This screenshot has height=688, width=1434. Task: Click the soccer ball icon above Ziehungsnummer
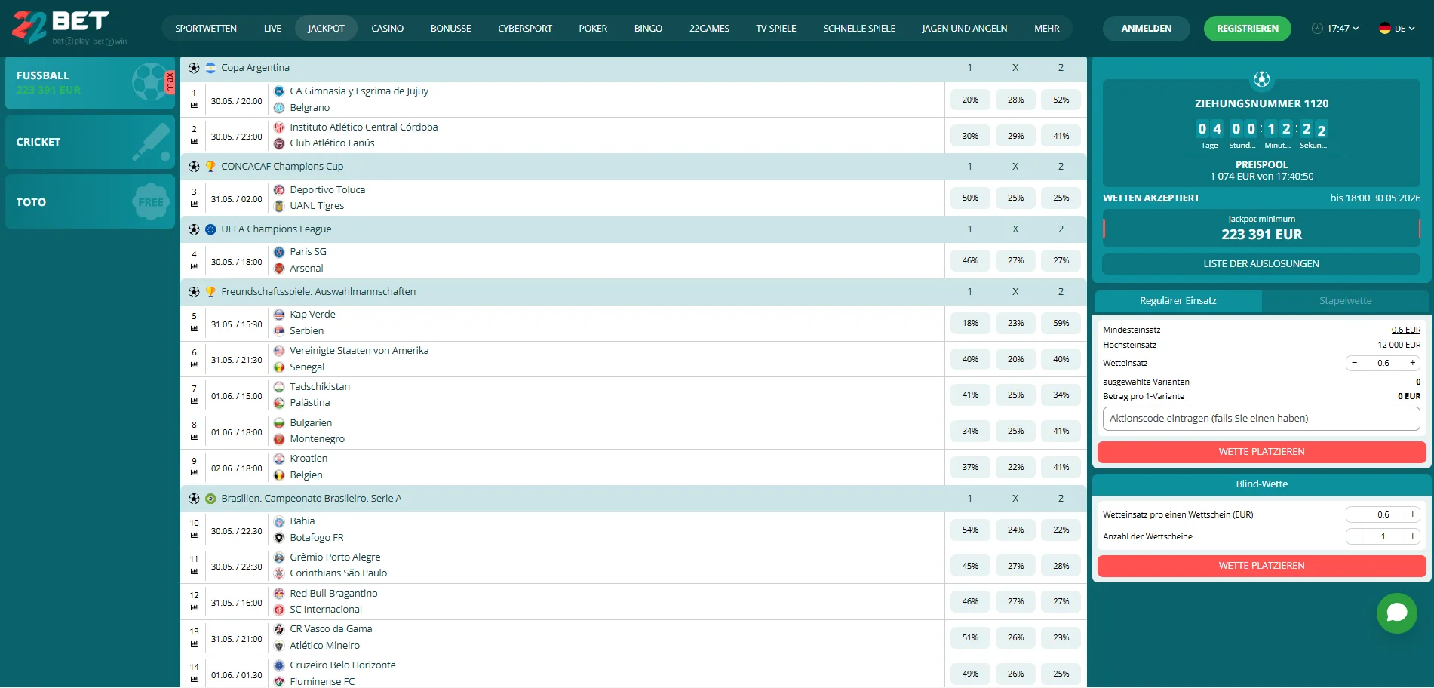click(x=1261, y=79)
